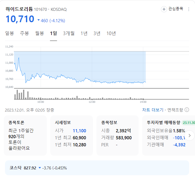Open the 종목토론 discussion card
This screenshot has height=177, width=195.
(x=25, y=136)
